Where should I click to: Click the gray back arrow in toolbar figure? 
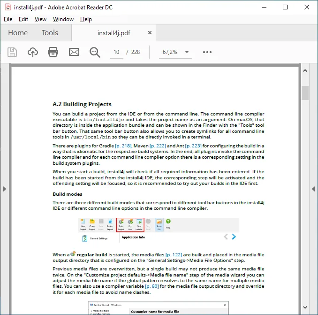click(x=226, y=237)
